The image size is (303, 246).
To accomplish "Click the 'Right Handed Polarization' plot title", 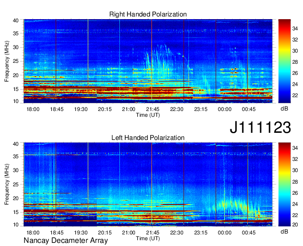I will [148, 14].
